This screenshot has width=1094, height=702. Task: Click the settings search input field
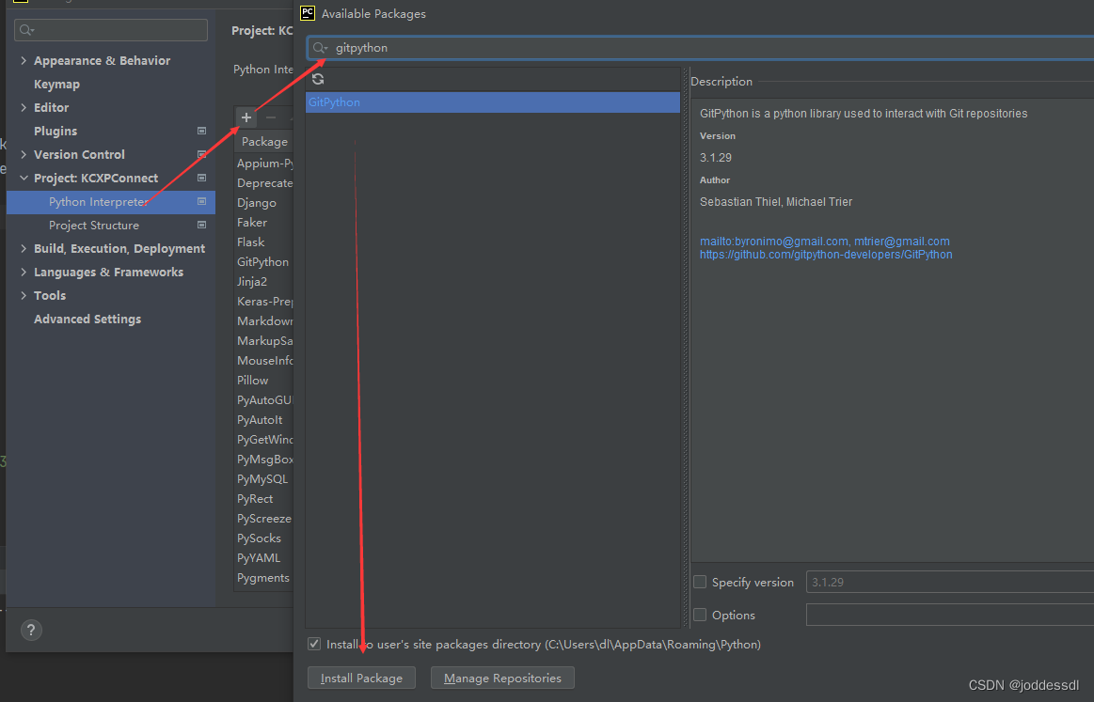tap(111, 30)
